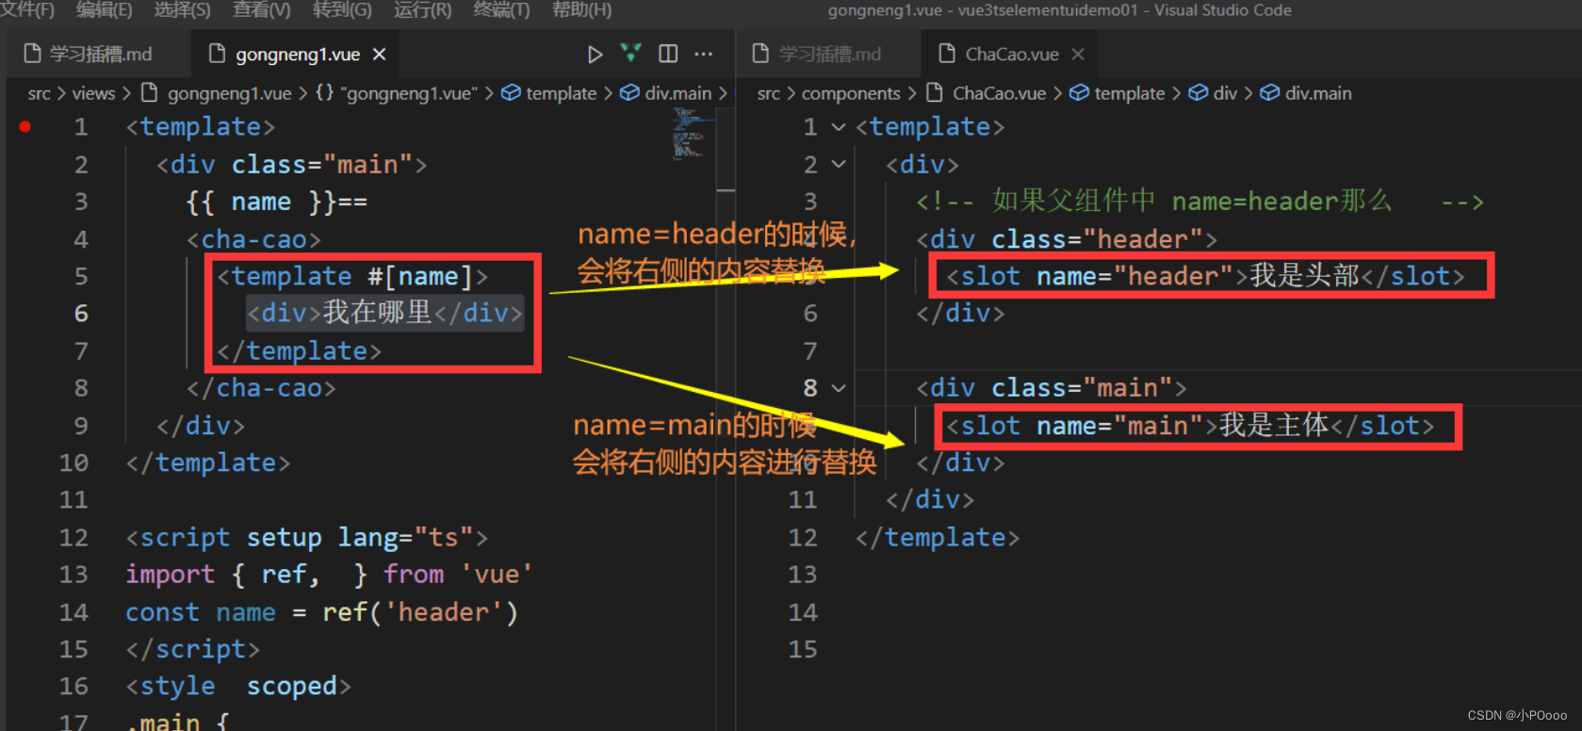Click the gongneng1.vue file breadcrumb

216,93
